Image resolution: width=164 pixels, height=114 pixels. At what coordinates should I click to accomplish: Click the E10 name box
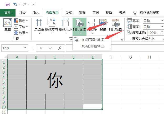point(15,48)
